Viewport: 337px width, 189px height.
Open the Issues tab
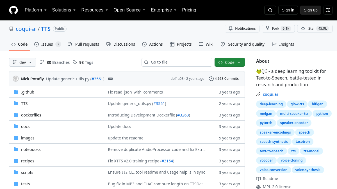pos(47,44)
